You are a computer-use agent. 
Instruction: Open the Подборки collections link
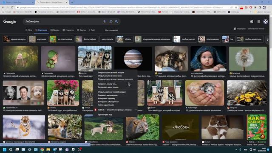pyautogui.click(x=240, y=29)
